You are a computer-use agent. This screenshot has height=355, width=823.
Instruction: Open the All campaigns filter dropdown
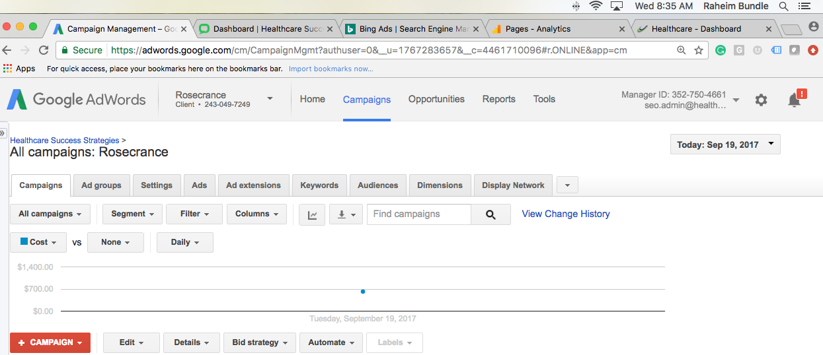(x=50, y=214)
